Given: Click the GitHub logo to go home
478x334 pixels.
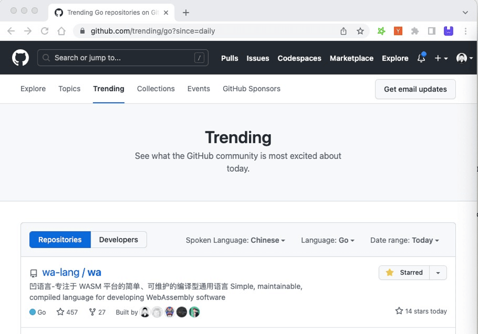Looking at the screenshot, I should (x=20, y=57).
